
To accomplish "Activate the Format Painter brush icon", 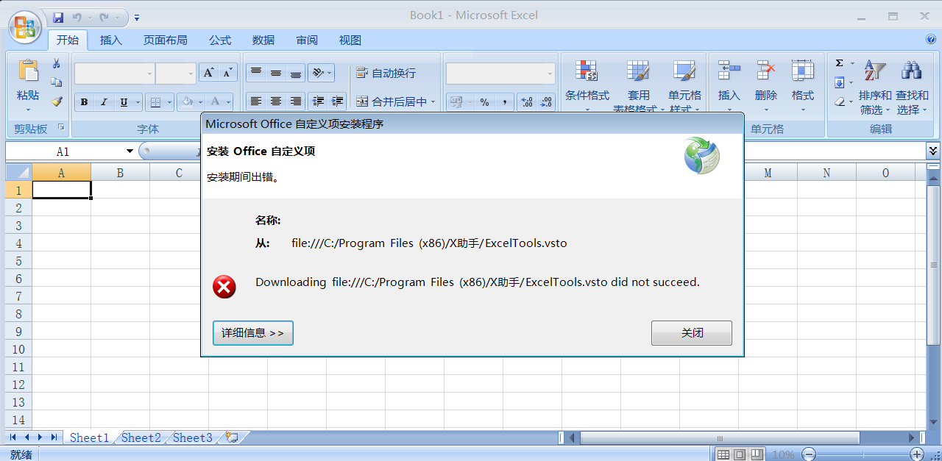I will 57,101.
